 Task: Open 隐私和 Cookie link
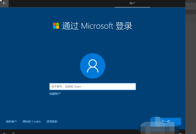coord(32,122)
